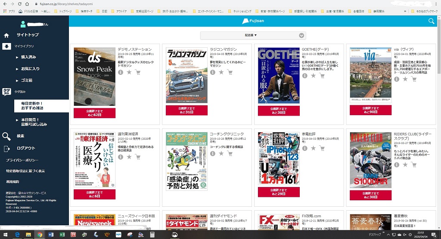Open 検索 in sidebar
441x239 pixels.
click(21, 136)
